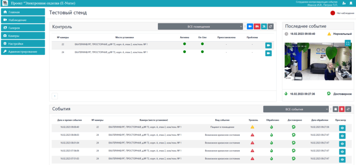This screenshot has width=356, height=165.
Task: Start all cameras with blue camera button
Action: pos(250,27)
